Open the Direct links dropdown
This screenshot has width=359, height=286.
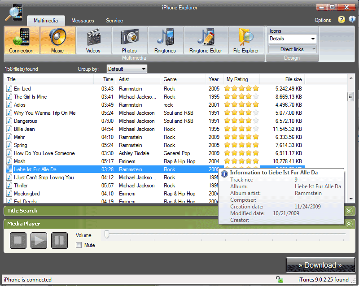click(x=292, y=49)
